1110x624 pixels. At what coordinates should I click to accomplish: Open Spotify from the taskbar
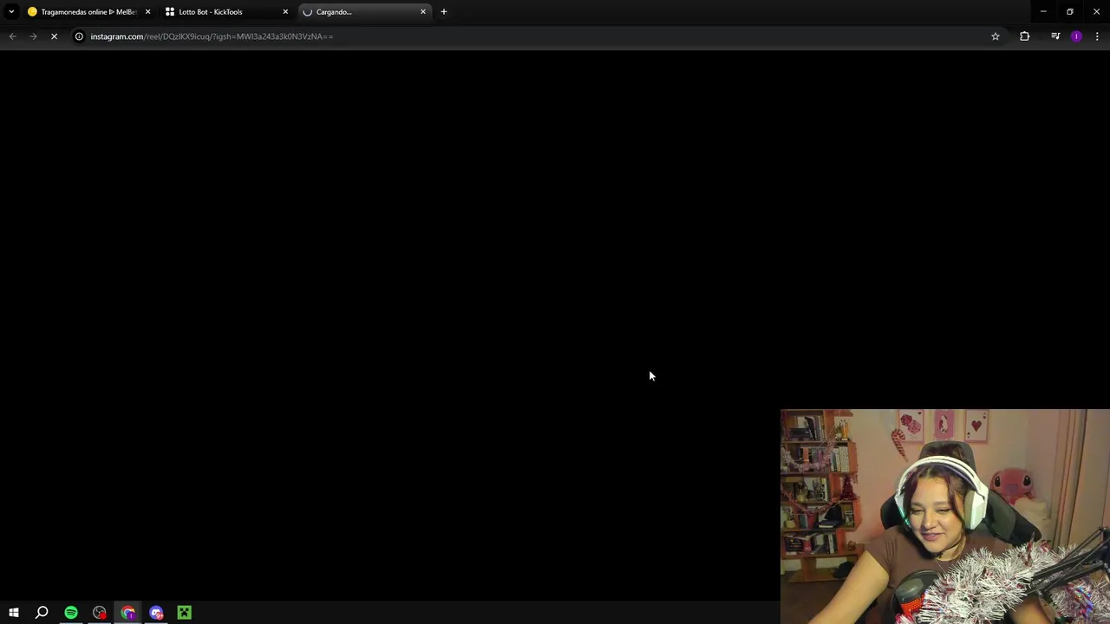tap(71, 613)
